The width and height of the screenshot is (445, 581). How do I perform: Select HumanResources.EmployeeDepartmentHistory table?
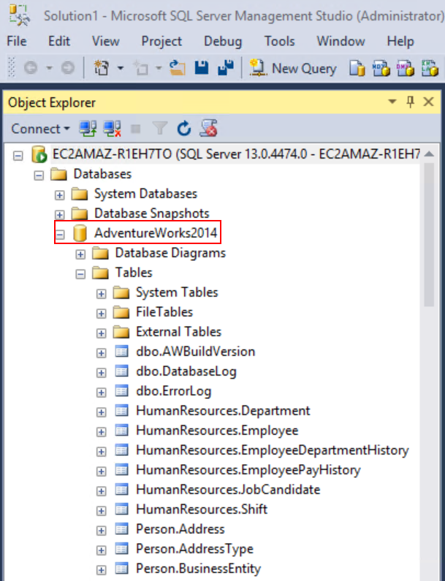pyautogui.click(x=273, y=450)
